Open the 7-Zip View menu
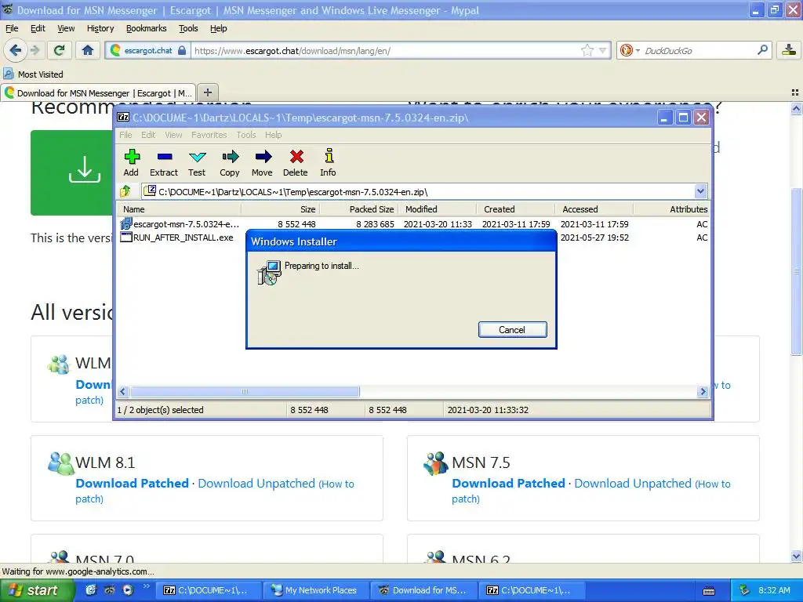Viewport: 803px width, 602px height. point(173,135)
